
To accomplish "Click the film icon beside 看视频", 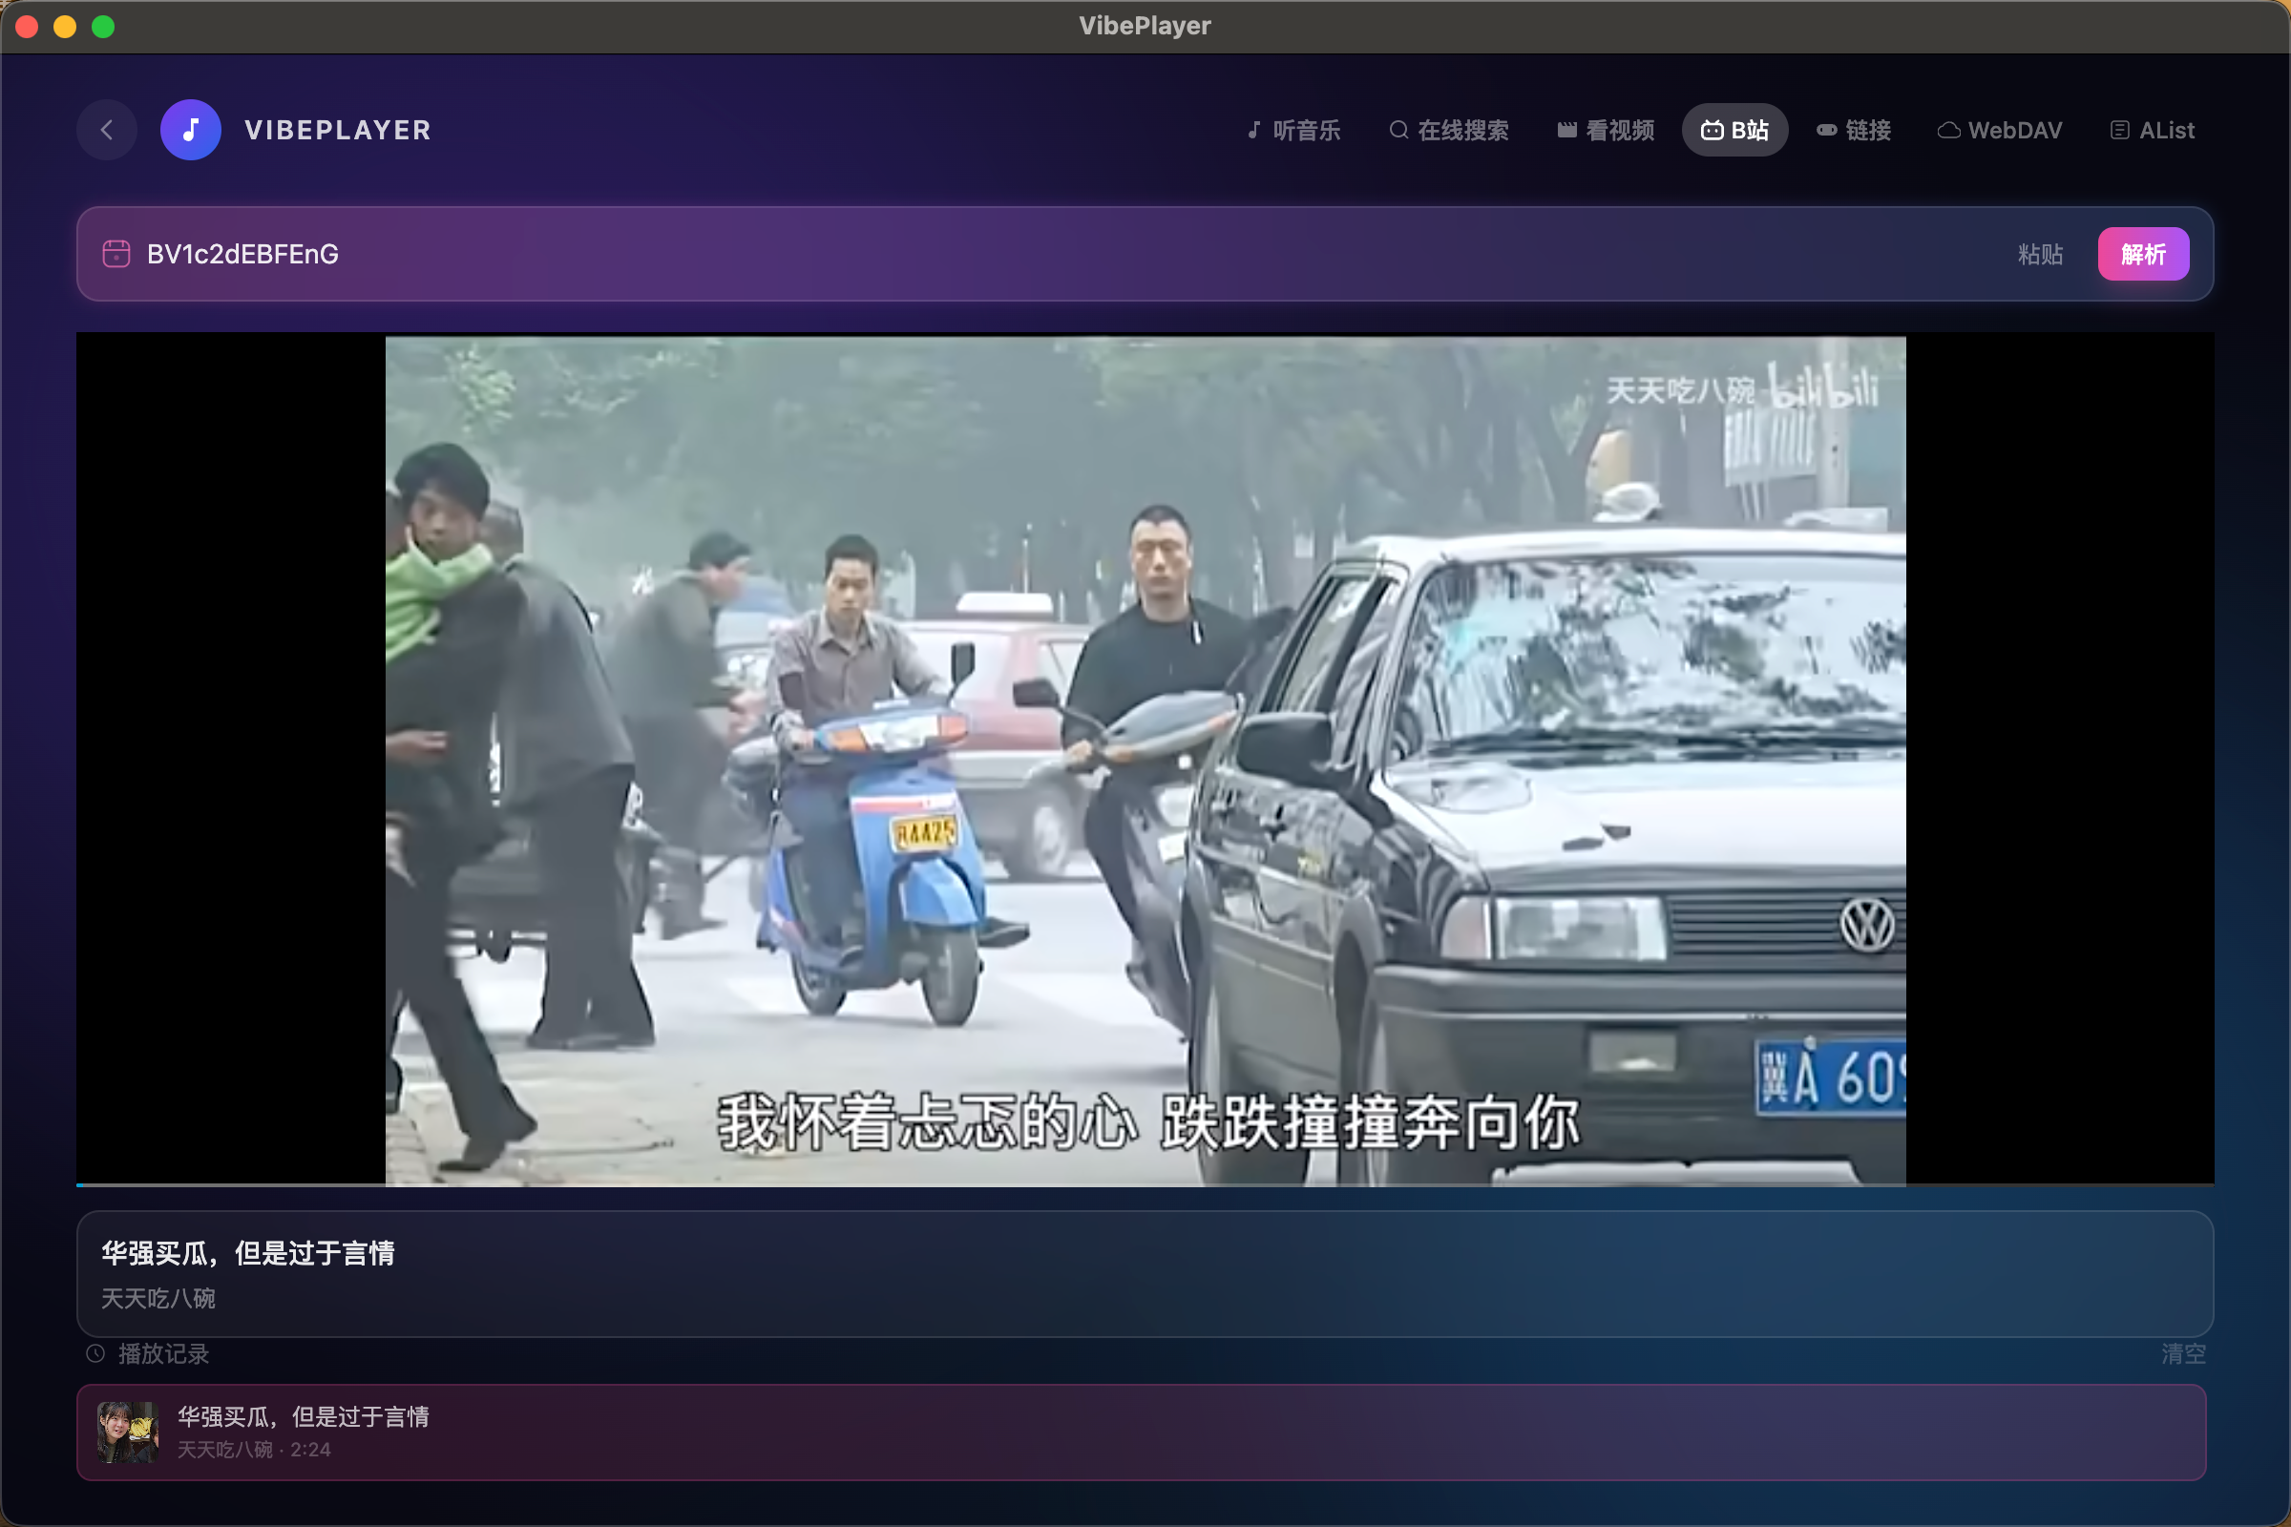I will point(1566,130).
